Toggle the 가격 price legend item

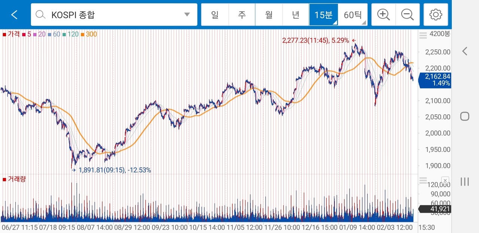(11, 34)
